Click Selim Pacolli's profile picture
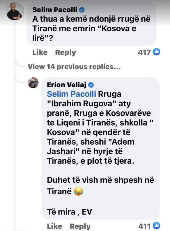Screen dimensions: 170x231 click(x=15, y=12)
